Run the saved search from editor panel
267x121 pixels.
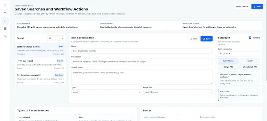(x=193, y=39)
